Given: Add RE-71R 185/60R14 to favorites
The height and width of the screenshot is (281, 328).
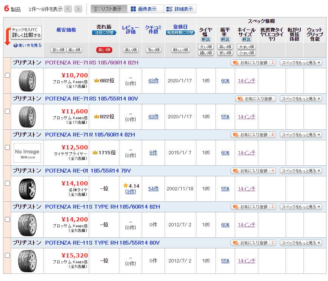Looking at the screenshot, I should pyautogui.click(x=253, y=135).
